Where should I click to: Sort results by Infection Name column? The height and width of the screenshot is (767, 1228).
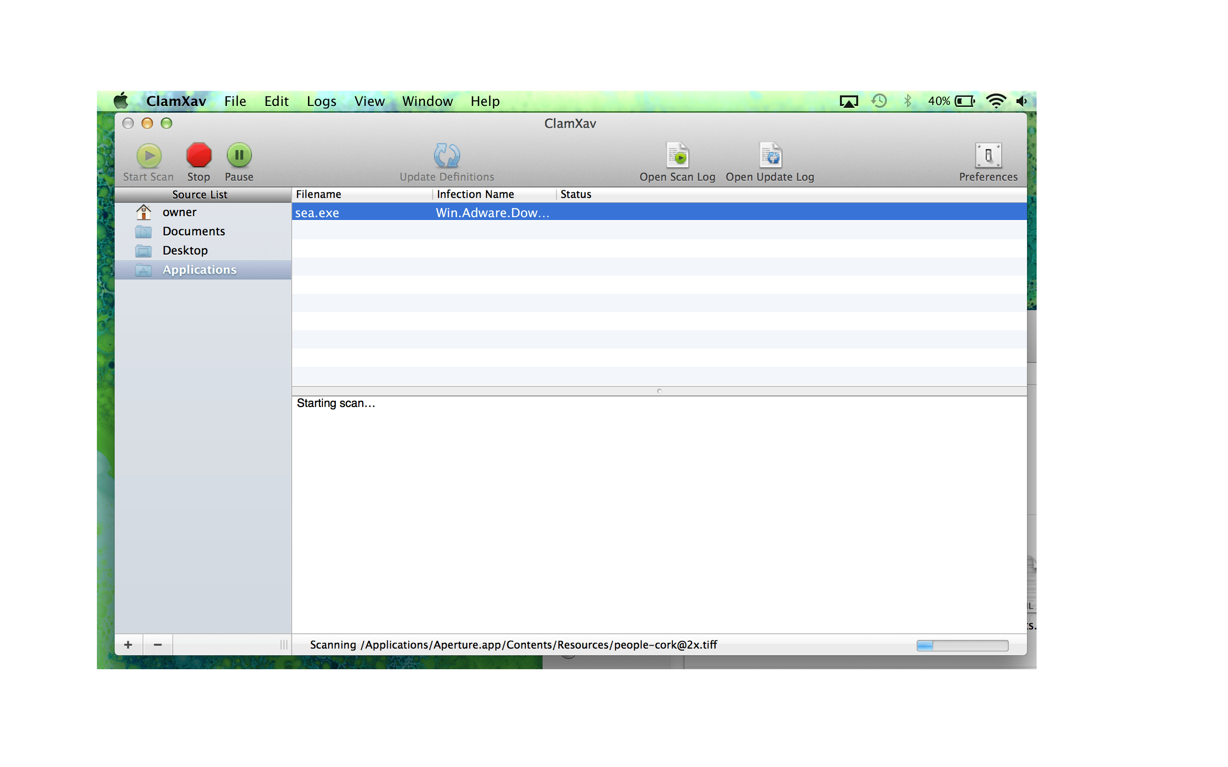click(x=475, y=194)
